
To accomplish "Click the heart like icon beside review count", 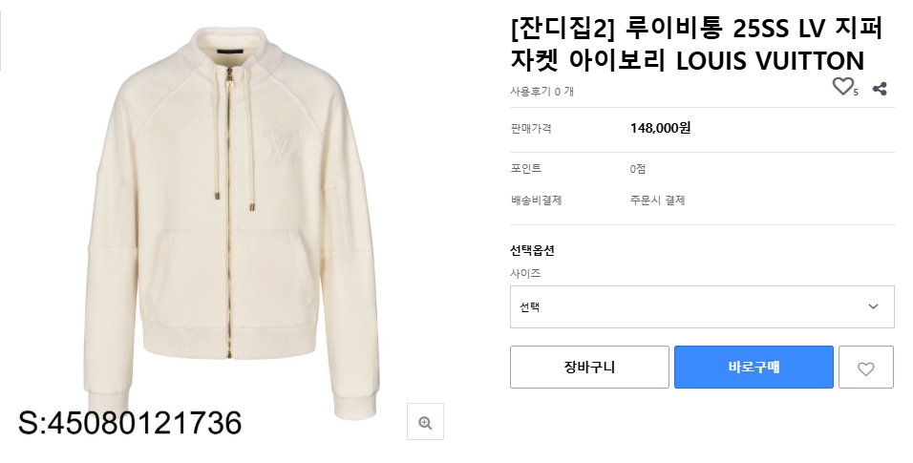I will [x=842, y=88].
